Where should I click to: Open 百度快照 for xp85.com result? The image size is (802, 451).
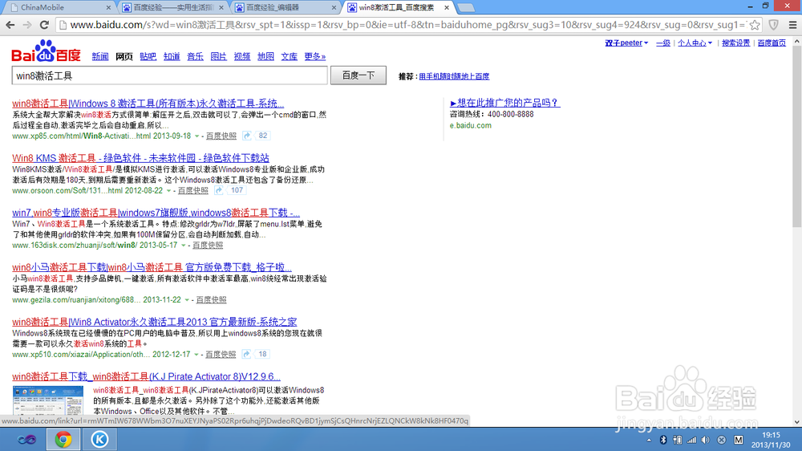click(221, 136)
